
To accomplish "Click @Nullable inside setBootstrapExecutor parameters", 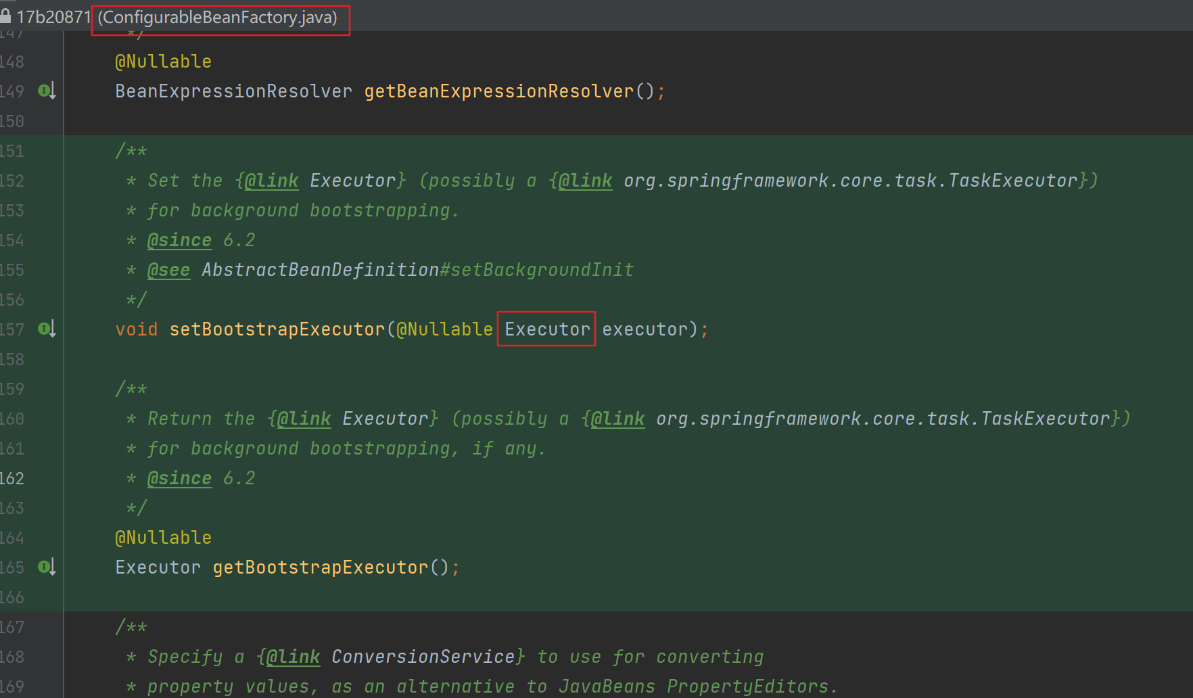I will tap(444, 329).
